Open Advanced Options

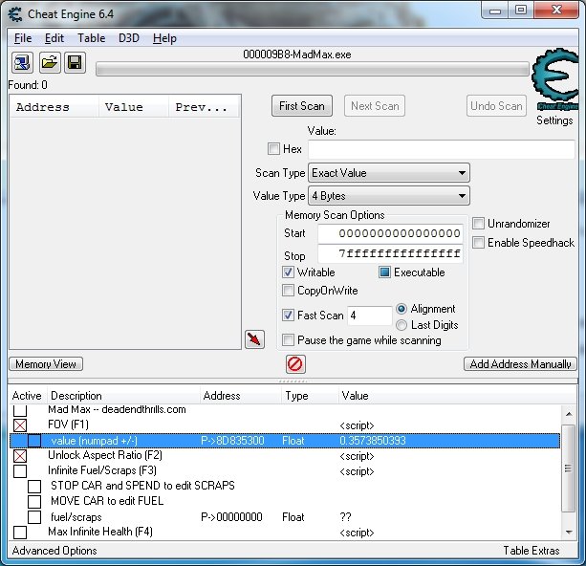tap(54, 551)
